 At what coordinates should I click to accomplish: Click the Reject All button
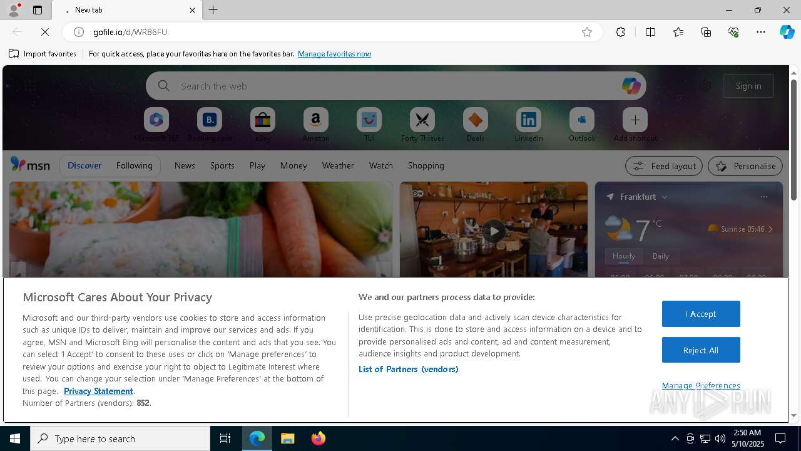[x=701, y=350]
